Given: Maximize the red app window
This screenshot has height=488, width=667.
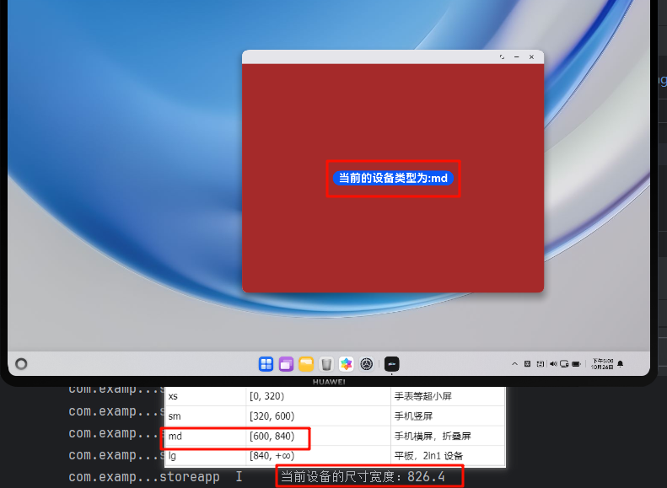Looking at the screenshot, I should (x=502, y=57).
